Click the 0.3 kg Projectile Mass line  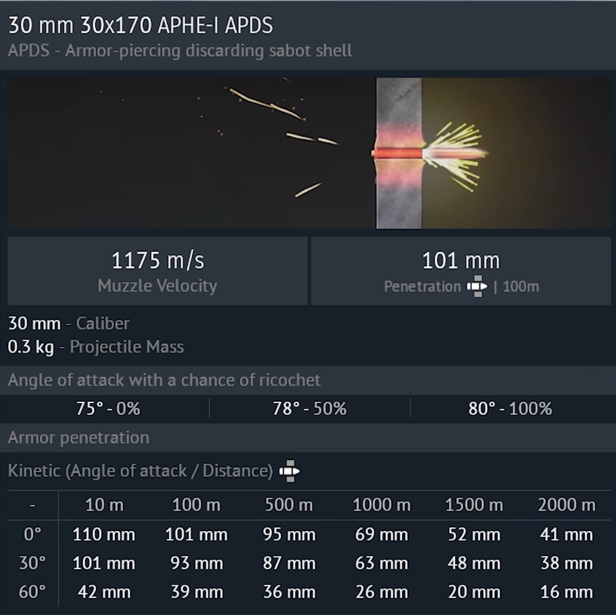[95, 347]
